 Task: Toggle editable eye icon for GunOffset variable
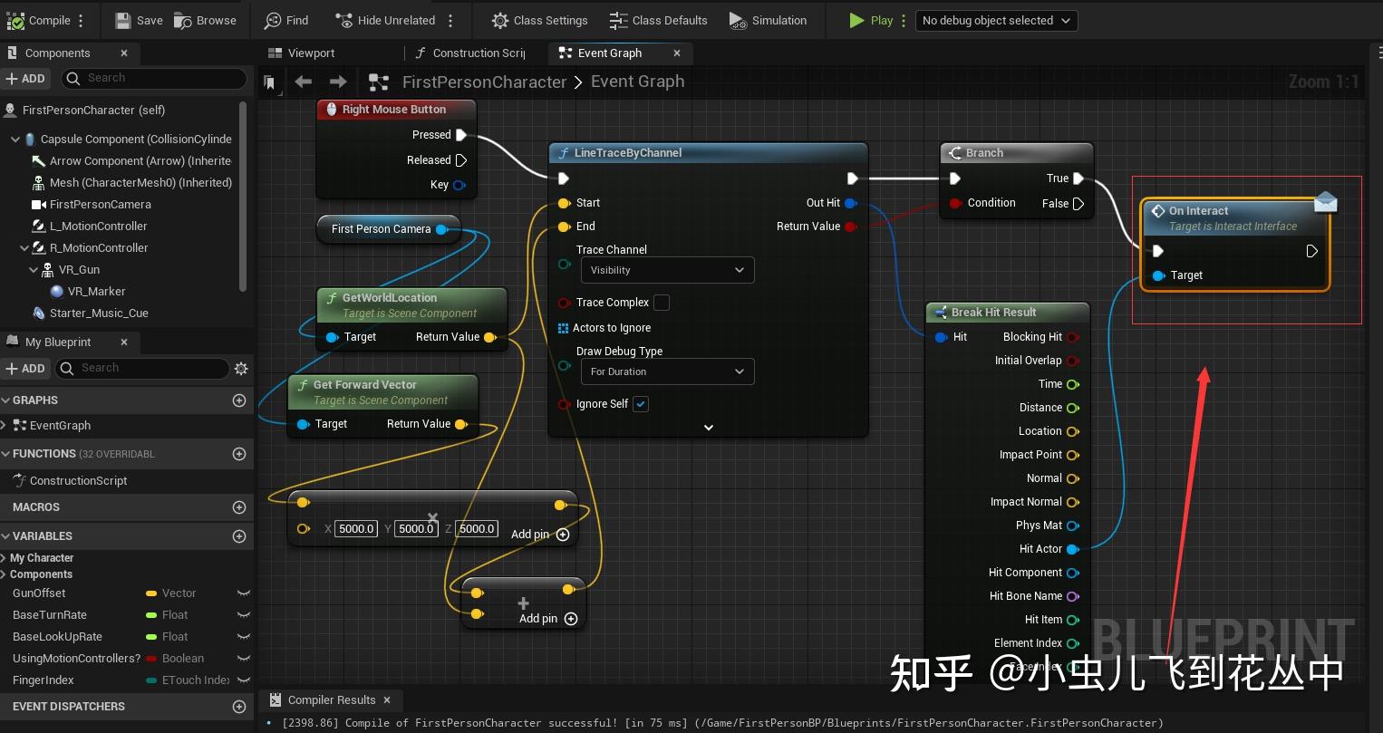coord(242,593)
